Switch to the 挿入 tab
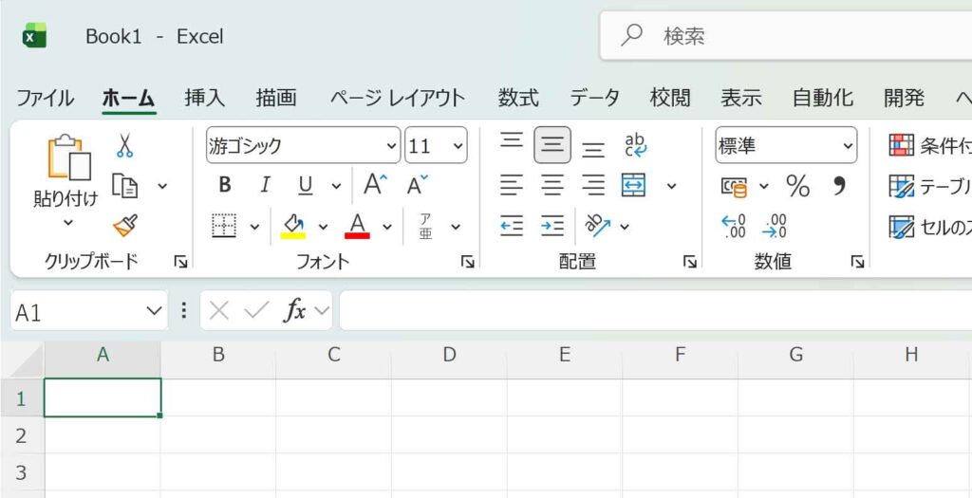972x498 pixels. (205, 98)
